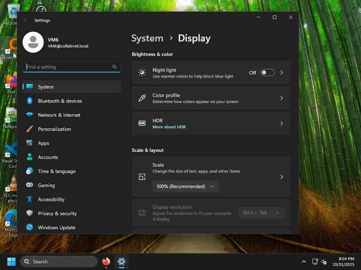
Task: Click the Privacy & security shield icon
Action: (x=30, y=213)
